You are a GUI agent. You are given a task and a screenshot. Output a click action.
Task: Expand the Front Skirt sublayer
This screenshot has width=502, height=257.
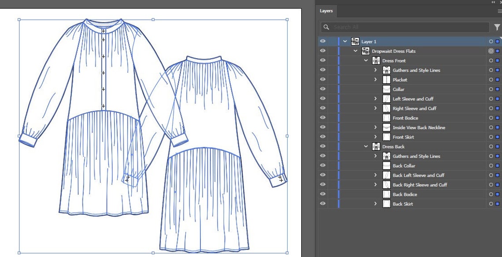pos(376,137)
